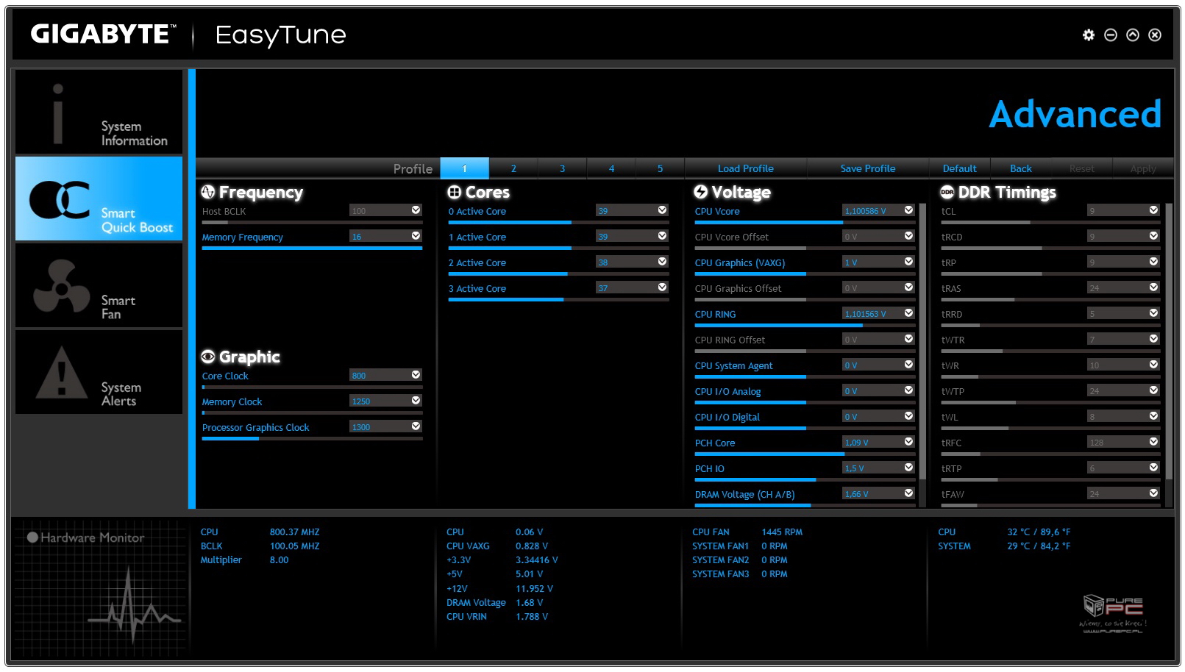
Task: Select Profile 1 tab
Action: click(464, 168)
